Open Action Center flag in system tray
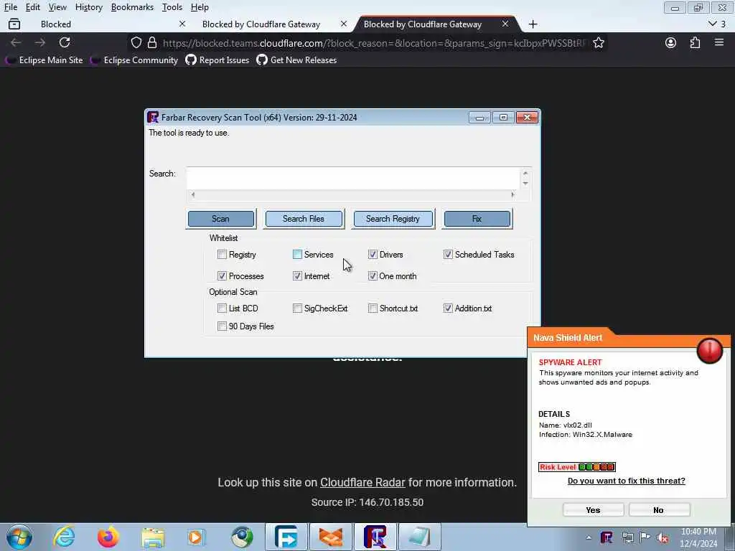Screen dimensions: 735x551 pyautogui.click(x=645, y=537)
